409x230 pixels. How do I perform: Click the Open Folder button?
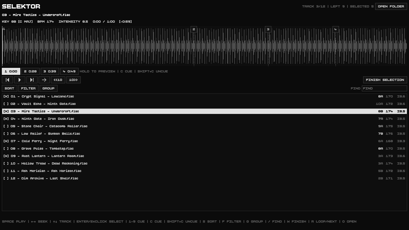(x=391, y=6)
